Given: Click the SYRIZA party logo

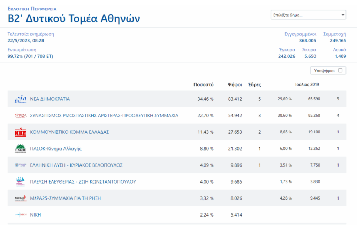Looking at the screenshot, I should [x=20, y=115].
